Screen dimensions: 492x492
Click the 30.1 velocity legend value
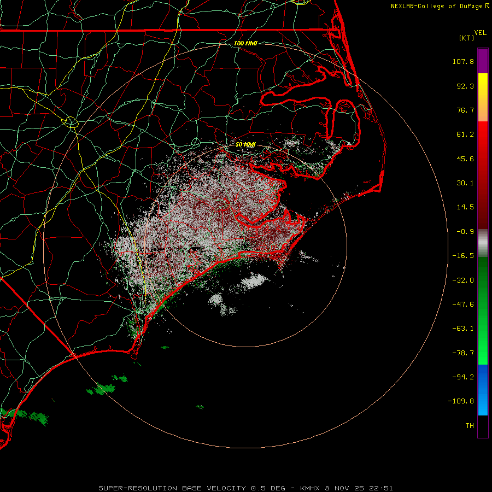[465, 183]
